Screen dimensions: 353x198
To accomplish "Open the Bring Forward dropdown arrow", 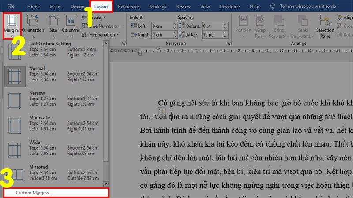I will point(288,36).
